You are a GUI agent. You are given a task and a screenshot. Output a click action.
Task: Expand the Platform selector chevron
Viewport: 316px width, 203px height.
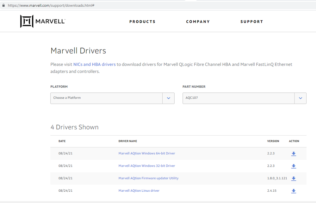point(168,98)
